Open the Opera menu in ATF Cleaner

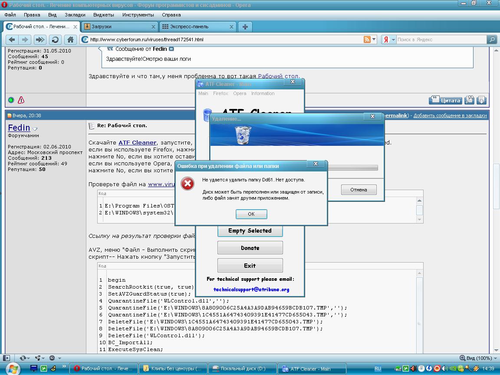[x=240, y=93]
